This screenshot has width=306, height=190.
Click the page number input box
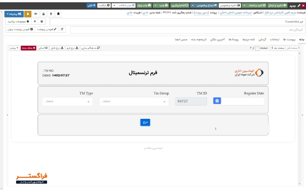(257, 48)
